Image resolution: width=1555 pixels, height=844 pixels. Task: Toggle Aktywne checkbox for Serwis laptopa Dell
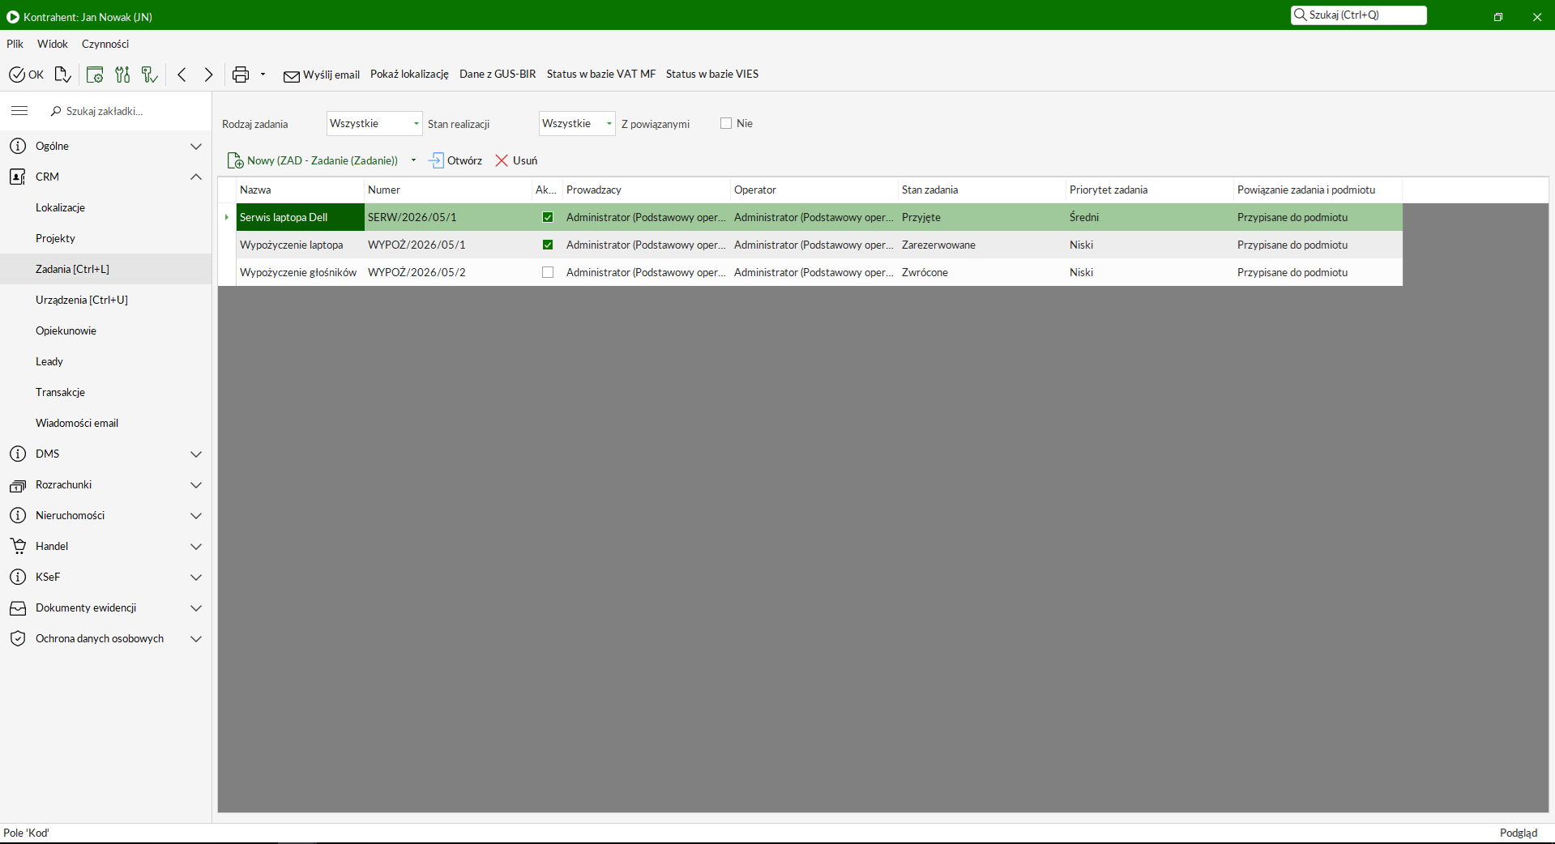(548, 217)
